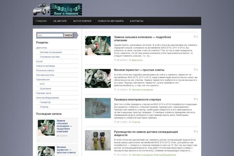234x156 pixels.
Task: Click date 17.12.2014 under thermostat article
Action: 122,90
